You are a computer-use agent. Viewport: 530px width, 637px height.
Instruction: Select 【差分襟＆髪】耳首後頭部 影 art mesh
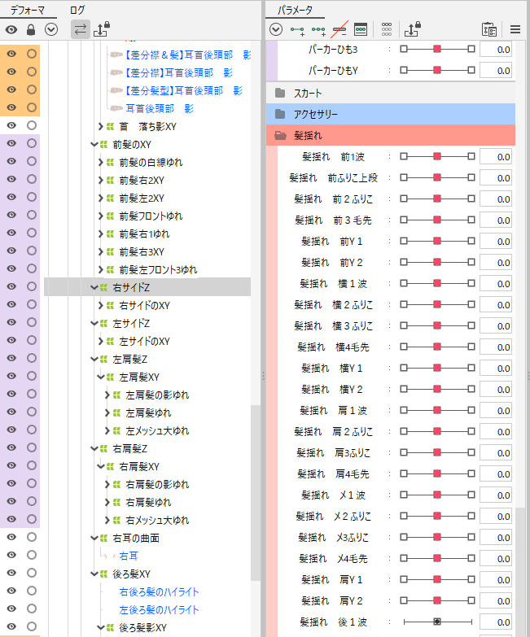(187, 55)
